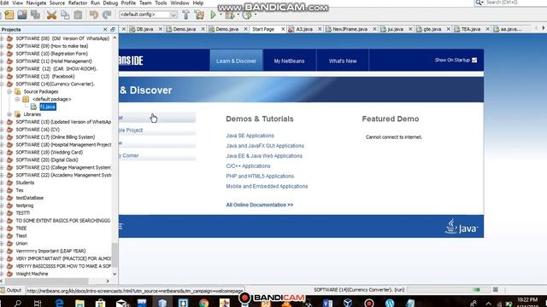Select the My NetBeans tab
Screen dimensions: 547x307
(289, 61)
